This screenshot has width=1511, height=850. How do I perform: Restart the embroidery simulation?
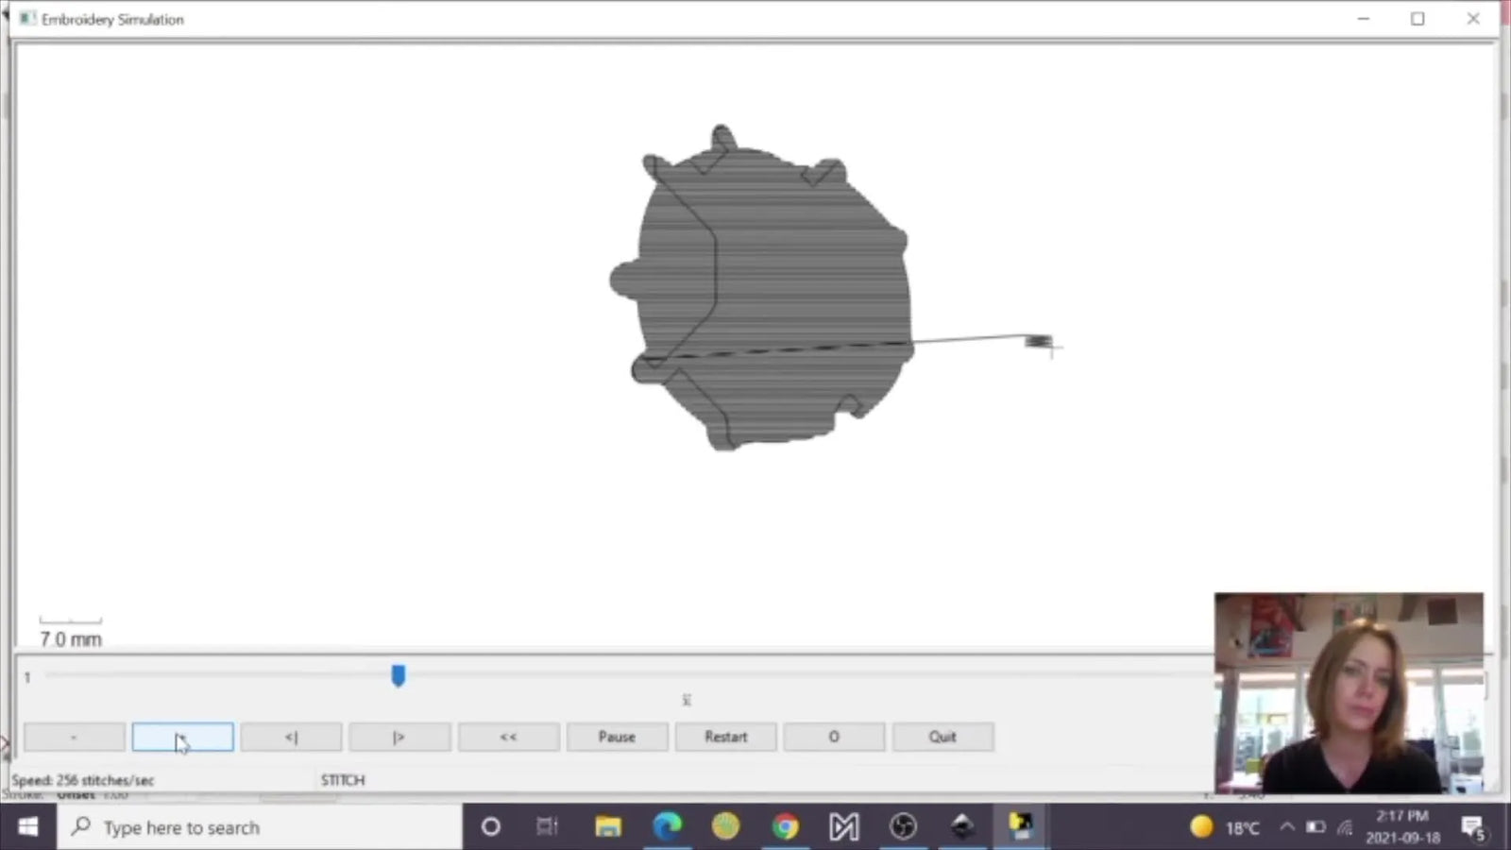coord(725,737)
